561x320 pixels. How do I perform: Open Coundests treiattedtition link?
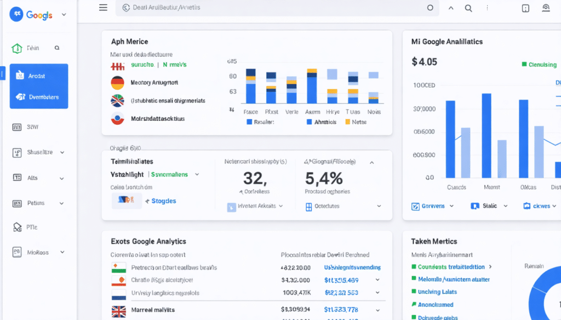coord(451,267)
